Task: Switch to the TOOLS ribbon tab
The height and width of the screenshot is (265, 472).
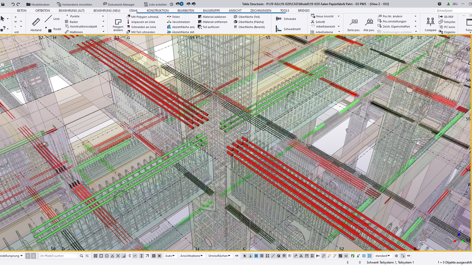Action: pos(285,10)
